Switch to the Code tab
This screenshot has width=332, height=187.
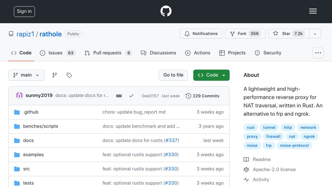pos(21,53)
